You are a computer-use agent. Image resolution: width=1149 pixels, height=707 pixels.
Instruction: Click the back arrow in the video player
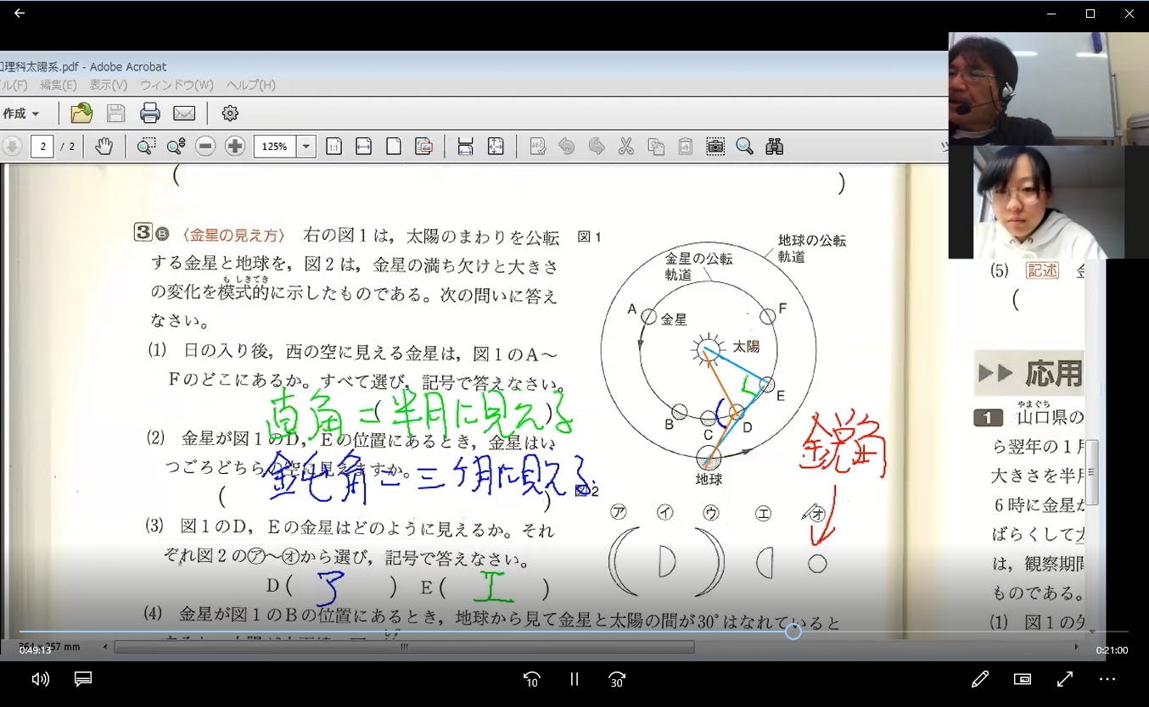[x=19, y=14]
